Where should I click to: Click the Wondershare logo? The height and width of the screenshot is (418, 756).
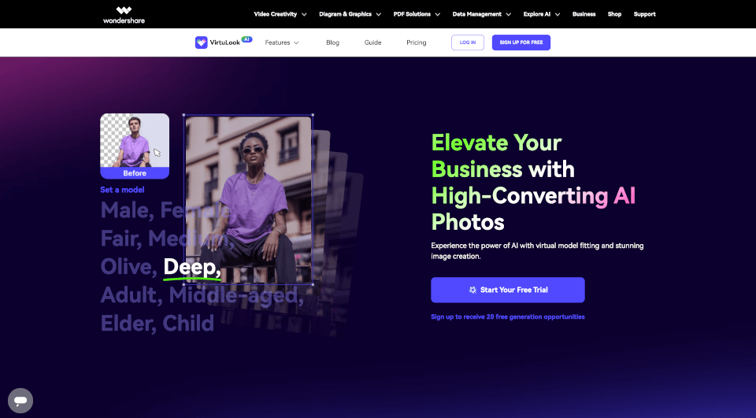tap(124, 14)
